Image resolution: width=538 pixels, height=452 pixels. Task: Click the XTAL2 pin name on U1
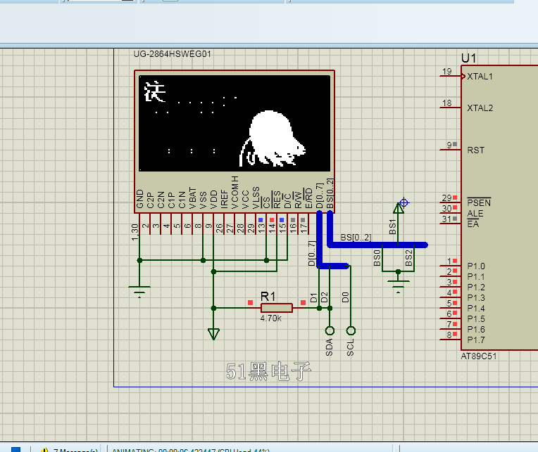(480, 108)
